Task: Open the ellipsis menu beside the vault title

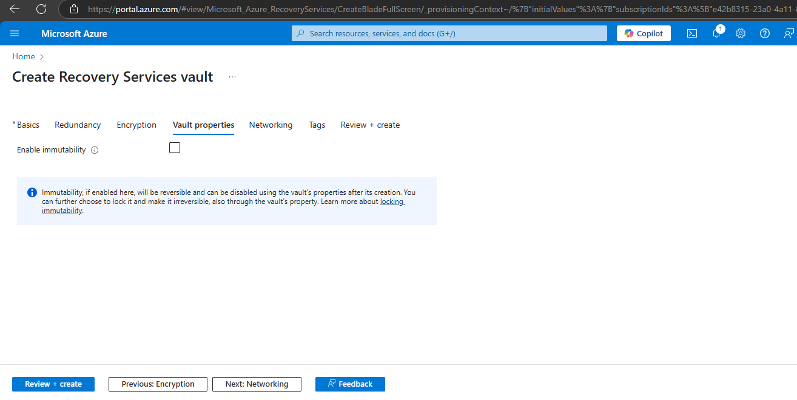Action: click(x=232, y=77)
